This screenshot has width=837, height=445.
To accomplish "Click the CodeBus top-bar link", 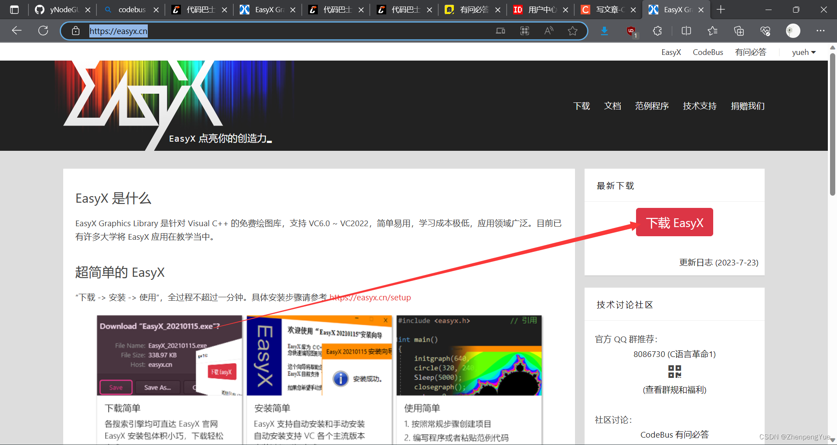I will click(x=708, y=52).
